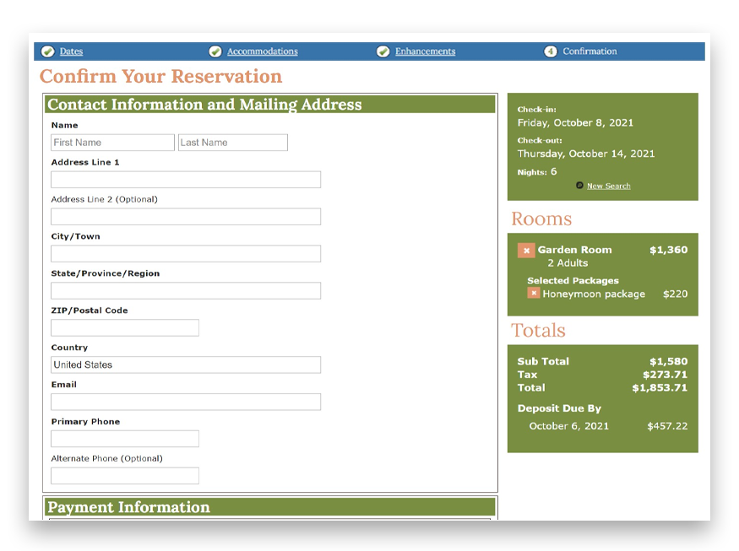Click the step 4 circle beside Confirmation

[x=552, y=51]
